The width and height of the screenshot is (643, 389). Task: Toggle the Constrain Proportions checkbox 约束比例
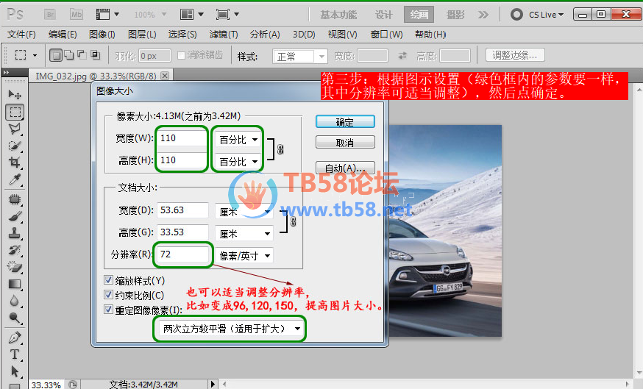point(108,294)
